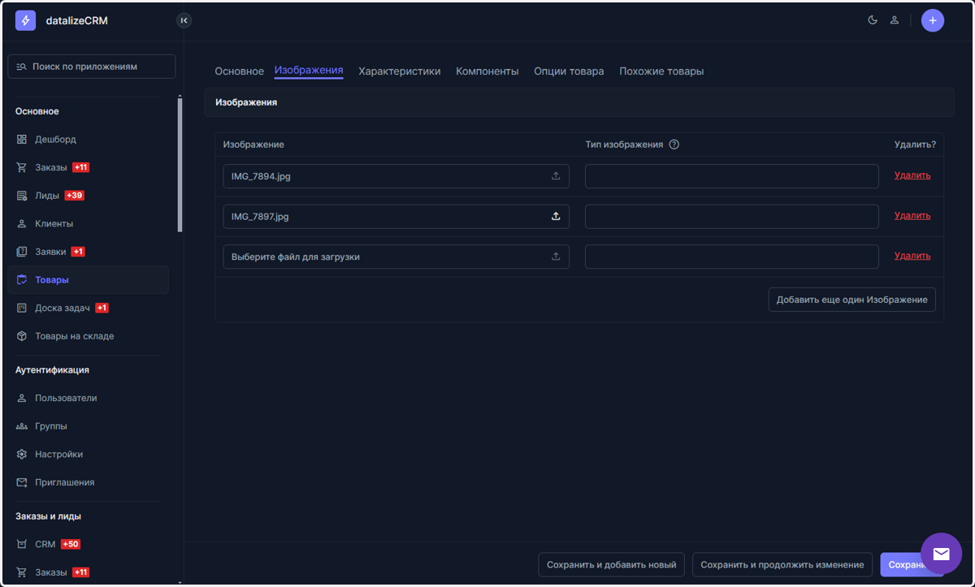This screenshot has width=975, height=587.
Task: Click Сохранить и добавить новый
Action: click(x=611, y=565)
